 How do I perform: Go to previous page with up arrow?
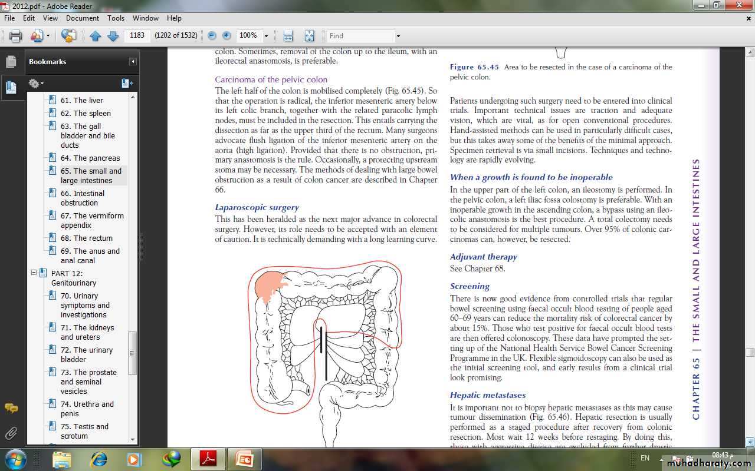96,36
